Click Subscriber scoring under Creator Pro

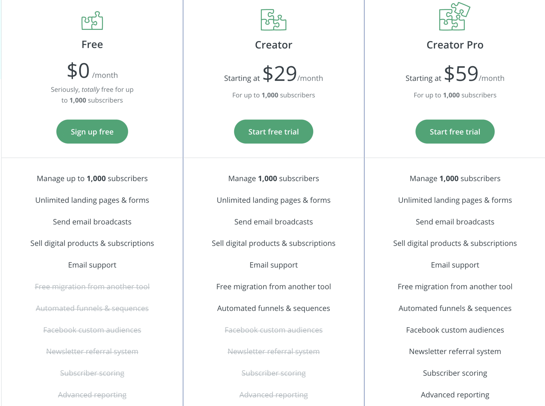(x=455, y=373)
